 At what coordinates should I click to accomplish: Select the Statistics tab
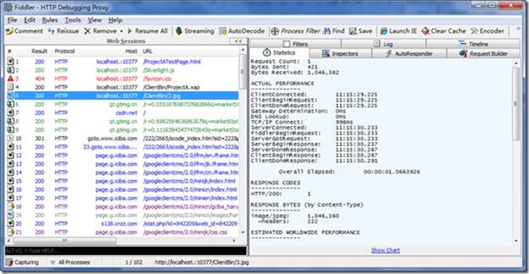tap(279, 53)
